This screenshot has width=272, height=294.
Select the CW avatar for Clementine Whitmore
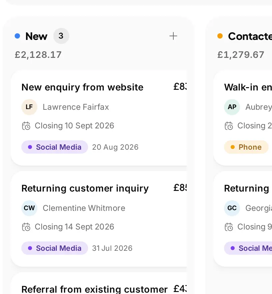(x=29, y=208)
